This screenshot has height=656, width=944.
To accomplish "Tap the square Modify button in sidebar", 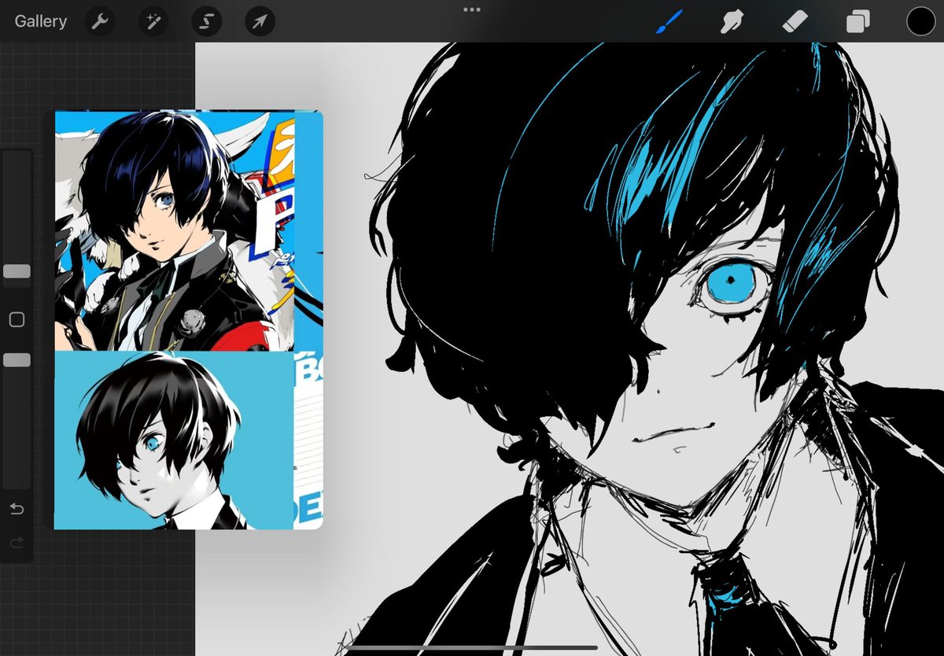I will 17,319.
